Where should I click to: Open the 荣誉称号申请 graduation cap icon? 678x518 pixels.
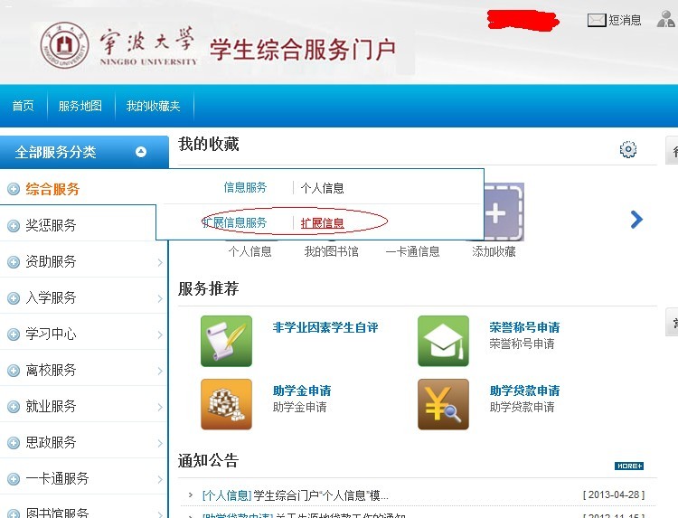click(443, 341)
